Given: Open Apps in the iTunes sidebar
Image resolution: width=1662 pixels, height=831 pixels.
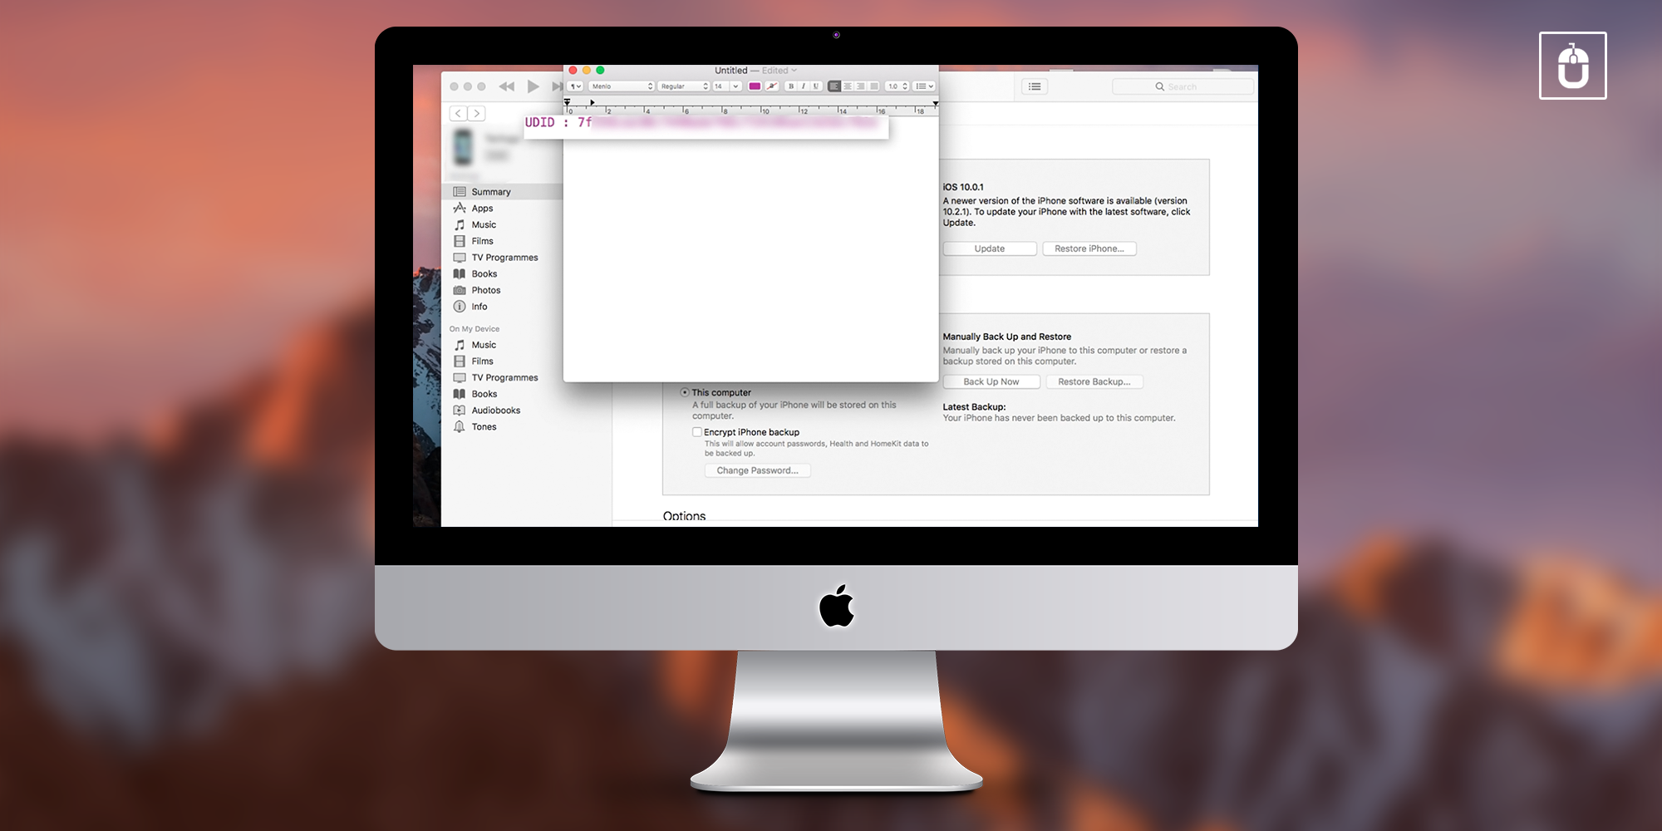Looking at the screenshot, I should (x=482, y=209).
